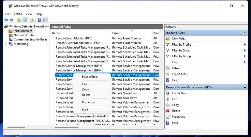Sort by the Profile column header
251x137 pixels.
tap(156, 33)
